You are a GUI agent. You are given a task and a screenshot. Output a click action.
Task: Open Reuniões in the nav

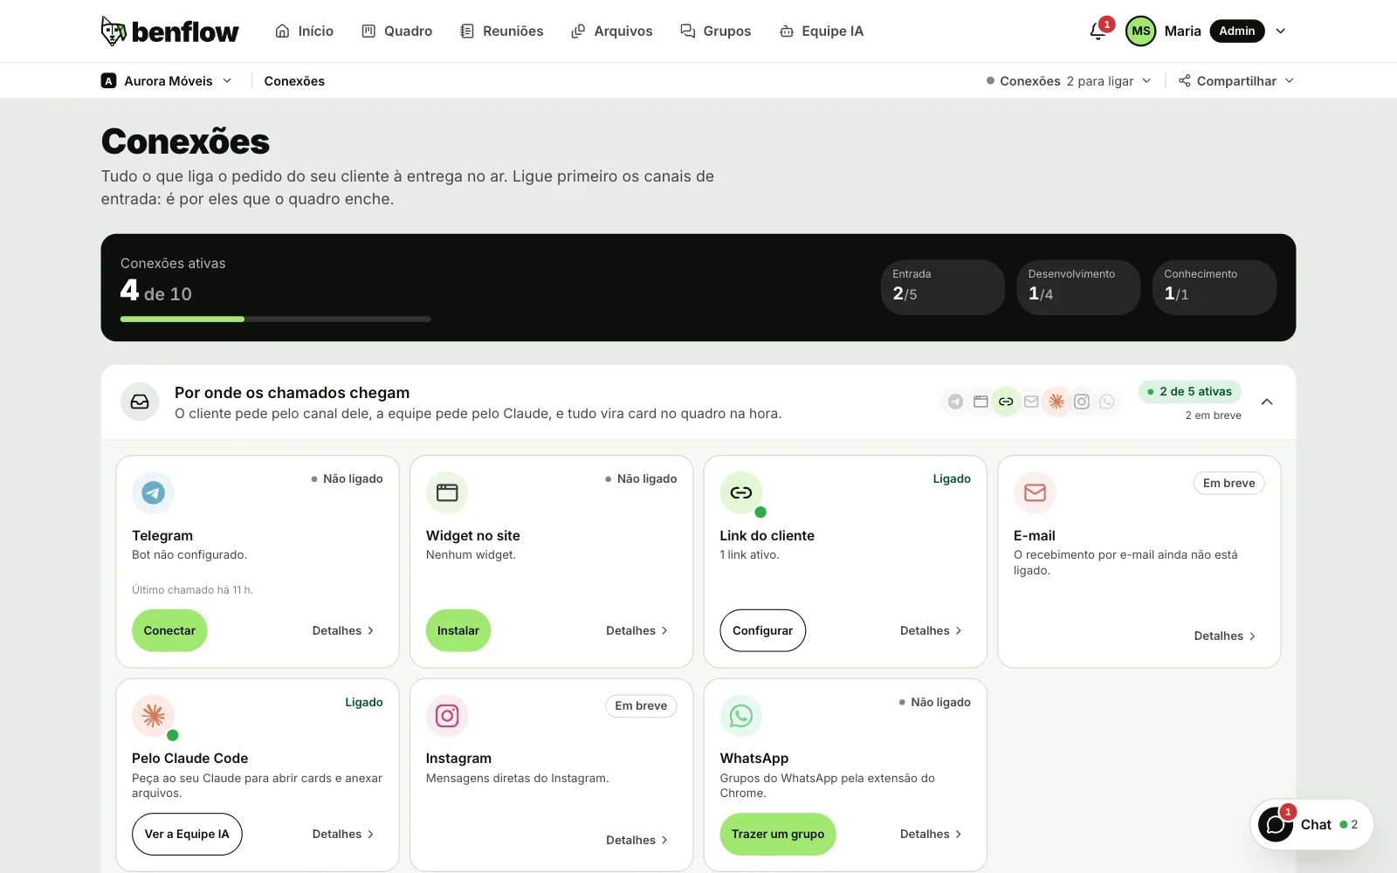pos(502,31)
